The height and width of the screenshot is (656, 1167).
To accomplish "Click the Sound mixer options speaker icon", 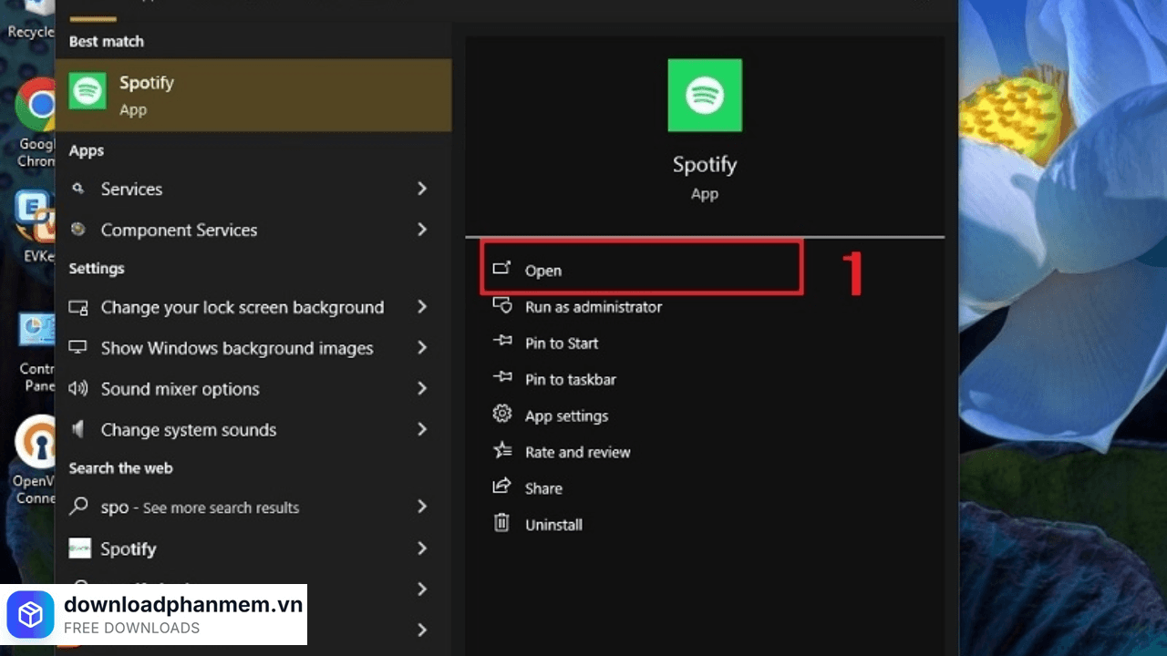I will tap(77, 389).
